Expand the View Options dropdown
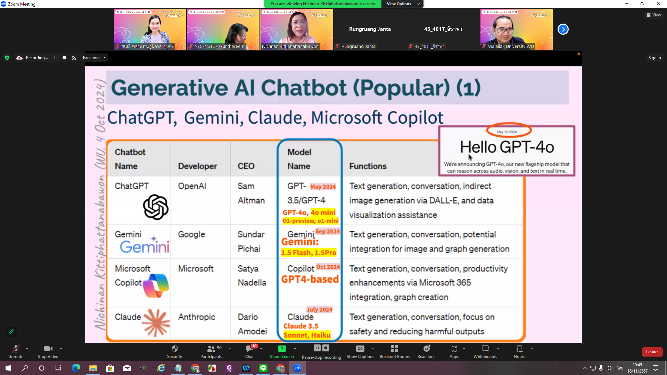Screen dimensions: 667x375 (x=402, y=4)
